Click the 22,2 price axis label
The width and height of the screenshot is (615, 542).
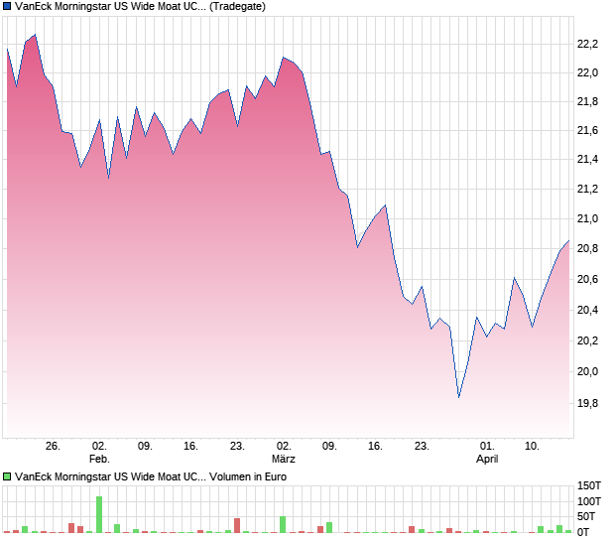tap(587, 44)
